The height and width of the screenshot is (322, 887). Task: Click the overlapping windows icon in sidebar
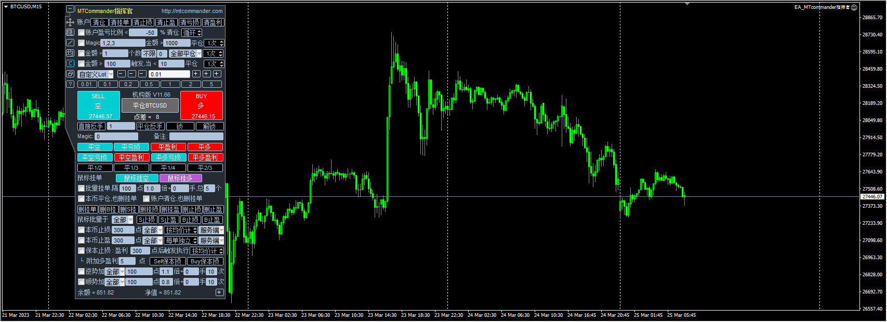click(x=70, y=74)
